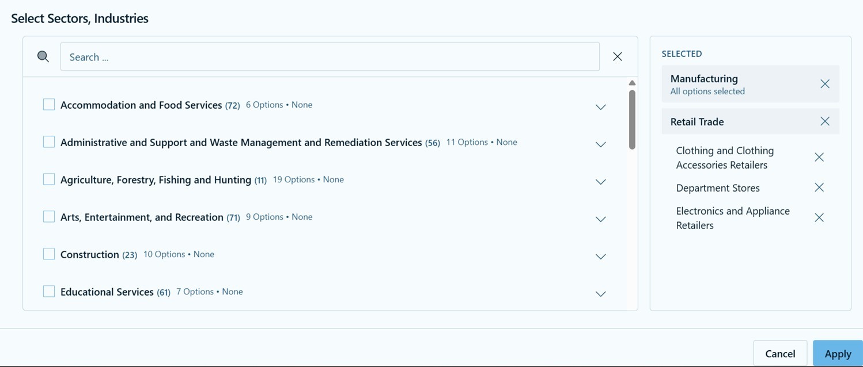The image size is (863, 367).
Task: Expand Agriculture, Forestry, Fishing and Hunting options
Action: pyautogui.click(x=600, y=182)
